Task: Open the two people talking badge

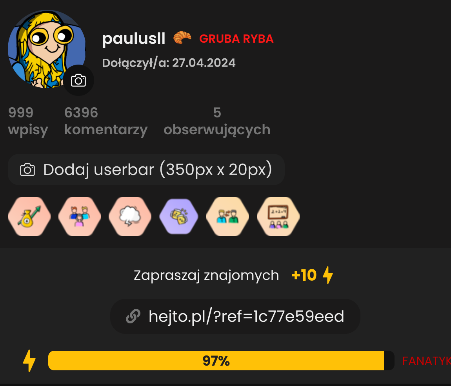Action: (227, 216)
